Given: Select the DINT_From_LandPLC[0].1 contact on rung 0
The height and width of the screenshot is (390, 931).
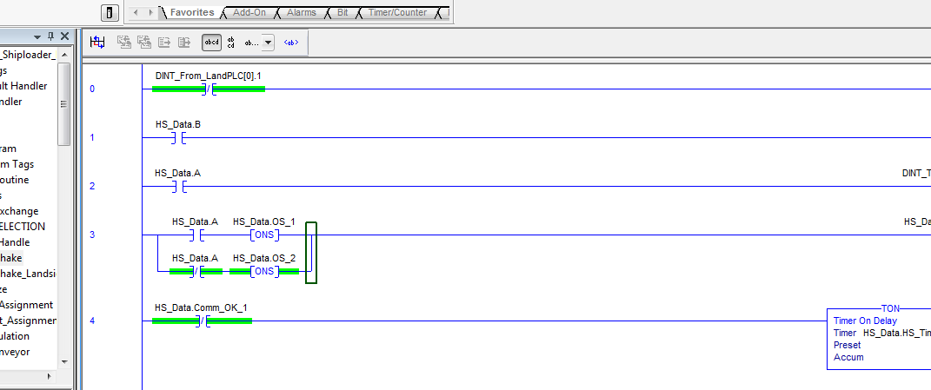Looking at the screenshot, I should [209, 89].
